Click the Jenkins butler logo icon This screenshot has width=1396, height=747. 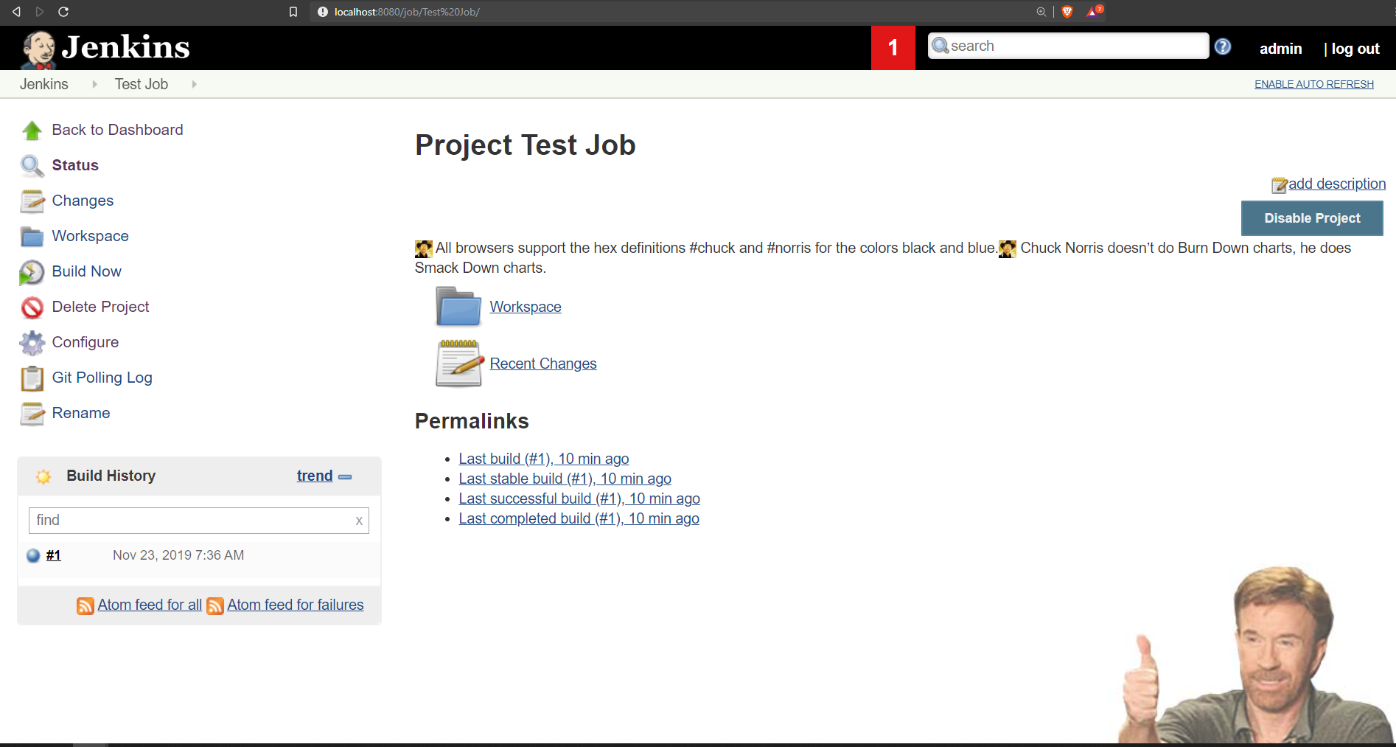click(x=38, y=49)
